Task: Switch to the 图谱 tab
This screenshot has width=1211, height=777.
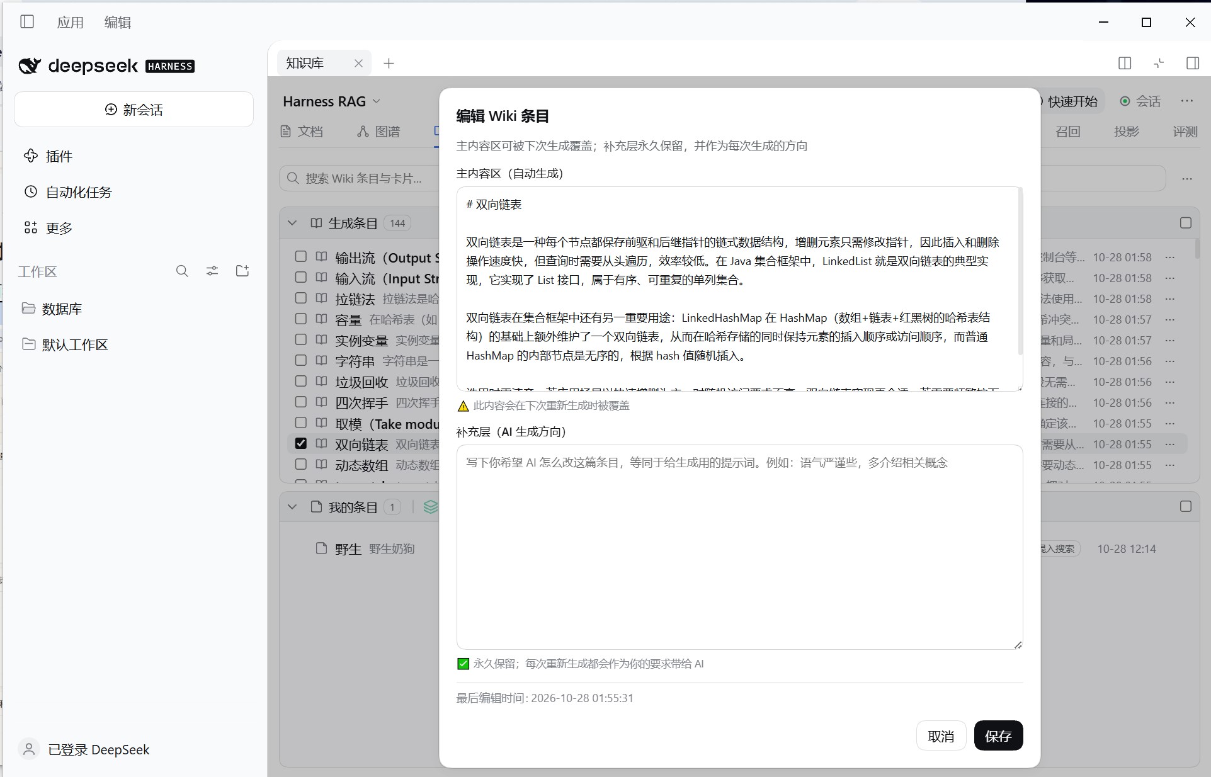Action: pyautogui.click(x=379, y=132)
